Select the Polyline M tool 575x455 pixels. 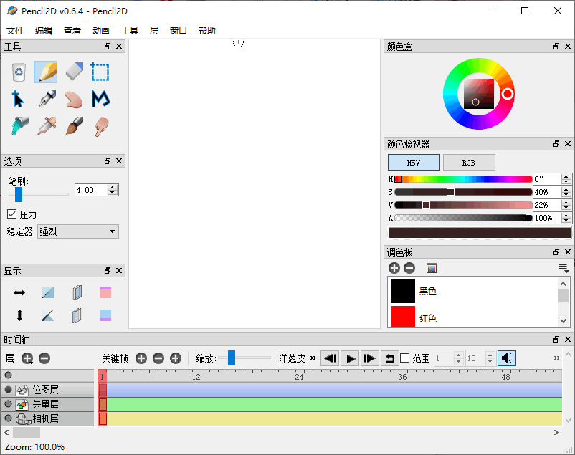point(101,99)
